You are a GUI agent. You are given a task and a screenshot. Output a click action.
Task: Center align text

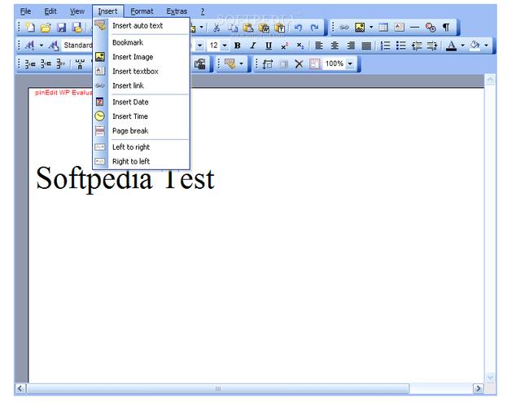tap(335, 46)
